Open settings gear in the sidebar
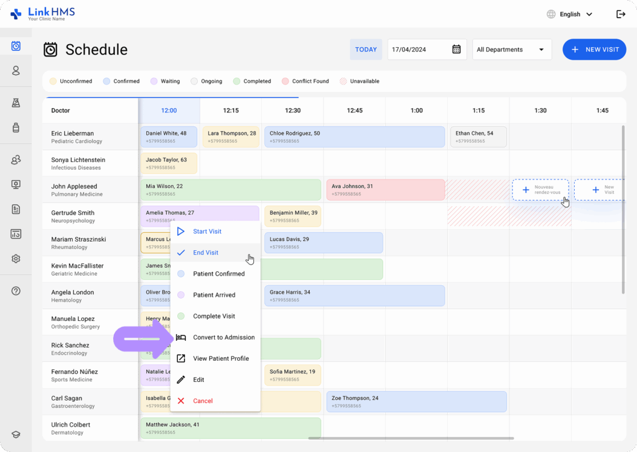This screenshot has height=452, width=637. point(16,259)
